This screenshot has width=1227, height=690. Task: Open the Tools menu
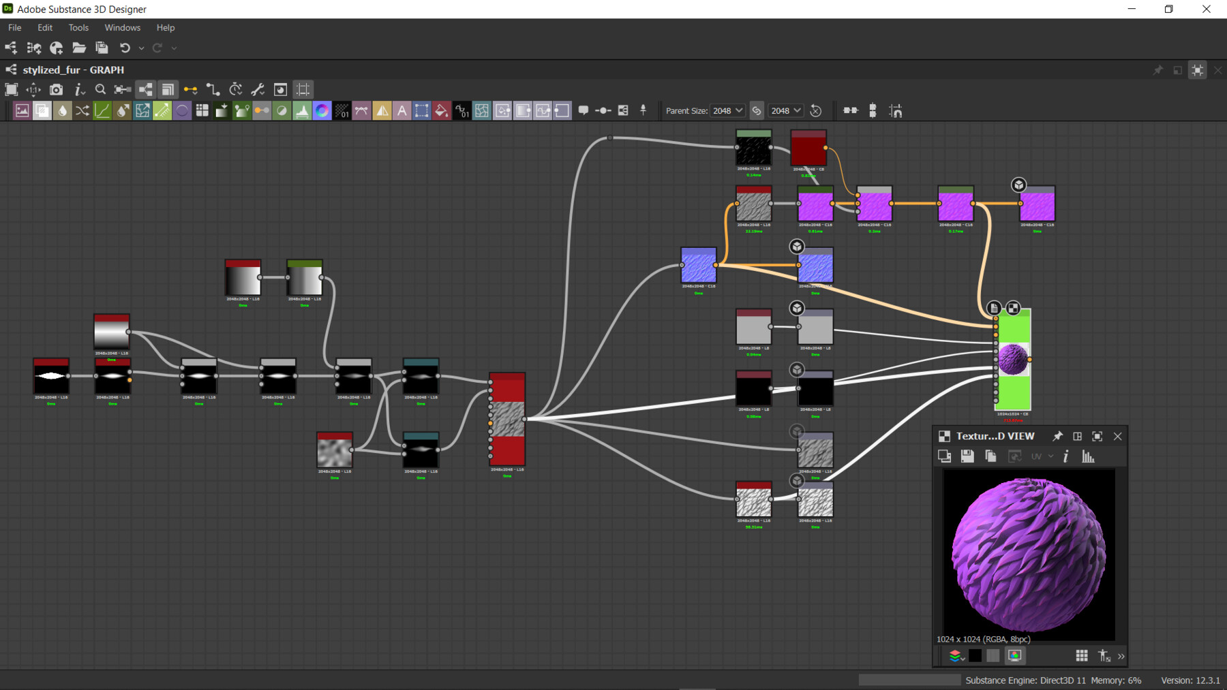(78, 27)
